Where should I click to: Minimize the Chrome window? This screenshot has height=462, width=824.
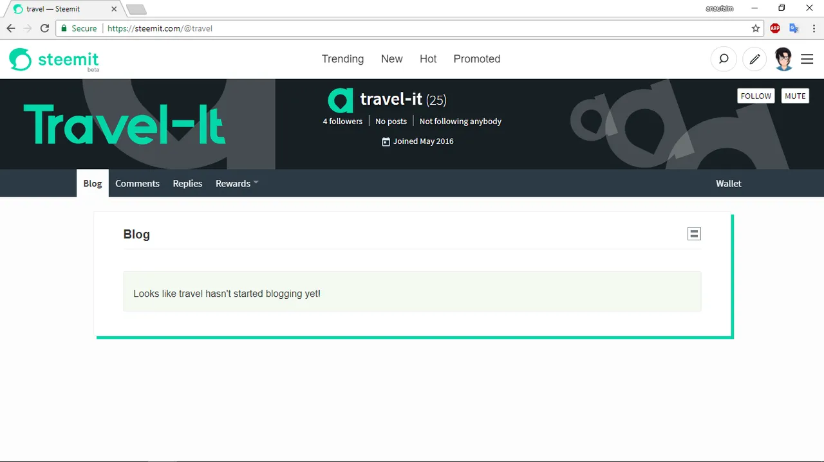click(754, 8)
